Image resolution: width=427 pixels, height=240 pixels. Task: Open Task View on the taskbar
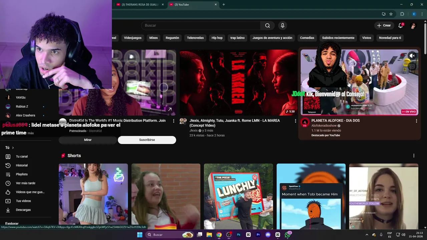click(x=199, y=235)
